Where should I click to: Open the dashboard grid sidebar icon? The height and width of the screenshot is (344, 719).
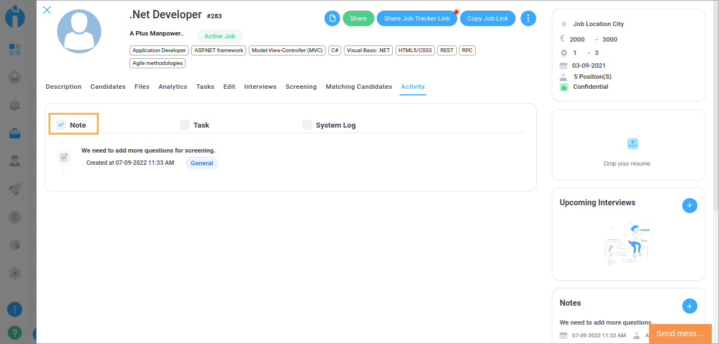click(15, 49)
